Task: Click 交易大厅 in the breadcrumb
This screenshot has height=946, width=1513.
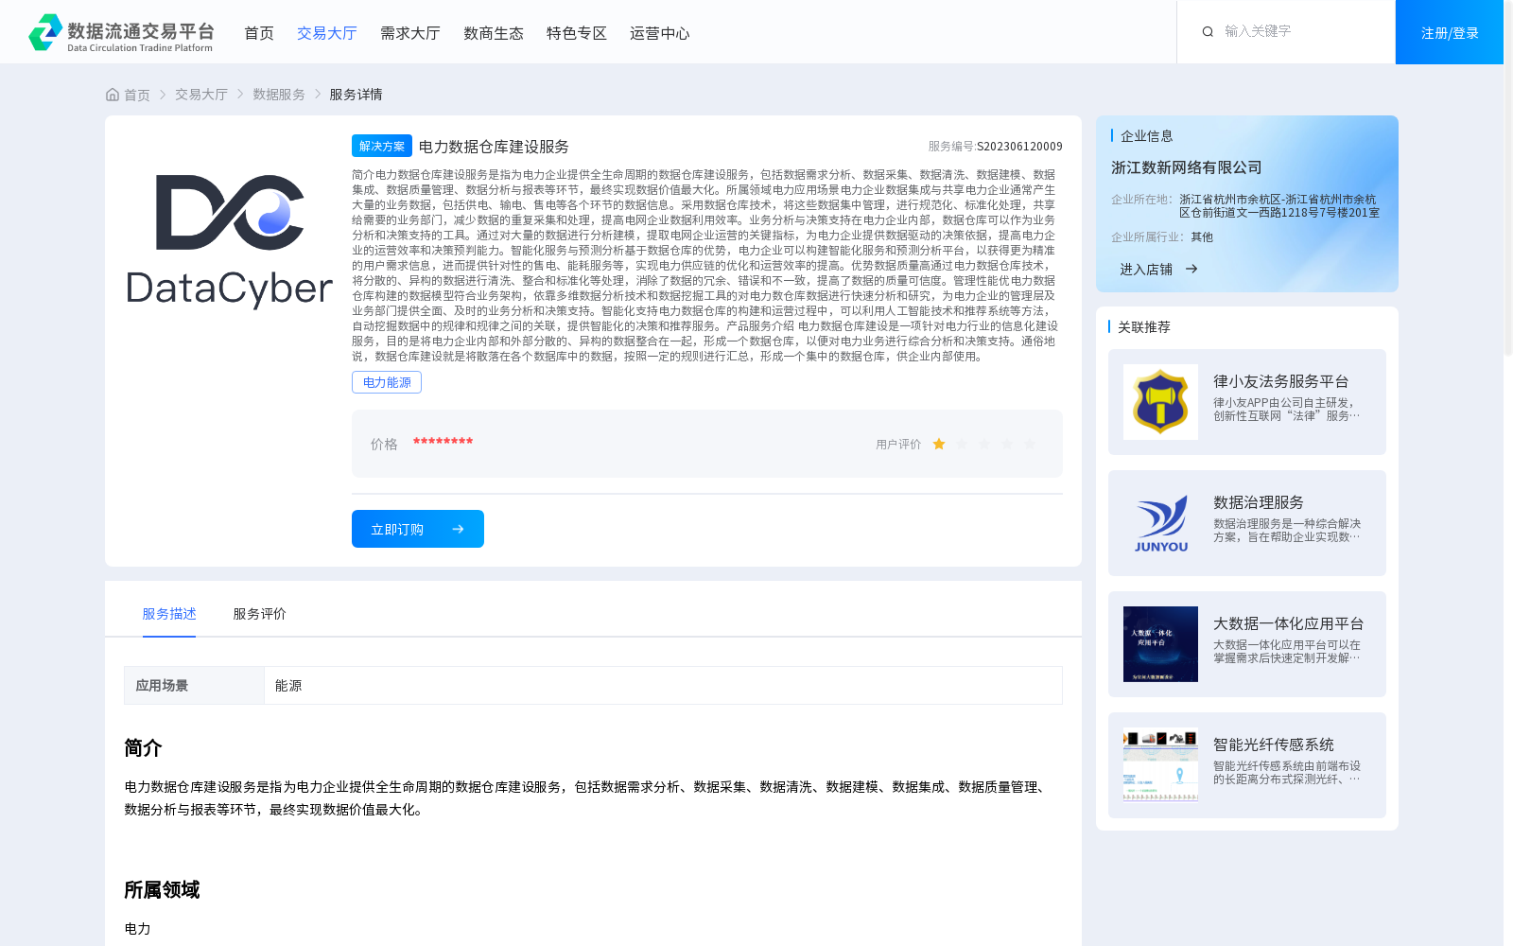Action: tap(201, 95)
